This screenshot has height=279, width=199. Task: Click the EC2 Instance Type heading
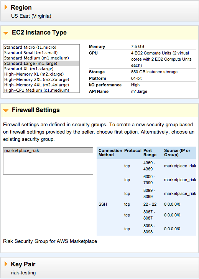(x=39, y=33)
